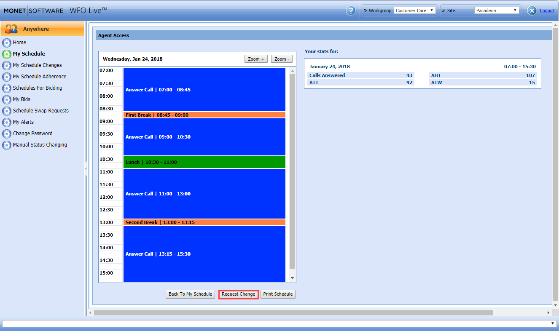This screenshot has height=331, width=559.
Task: Click the icon next to My Bids
Action: [x=7, y=99]
